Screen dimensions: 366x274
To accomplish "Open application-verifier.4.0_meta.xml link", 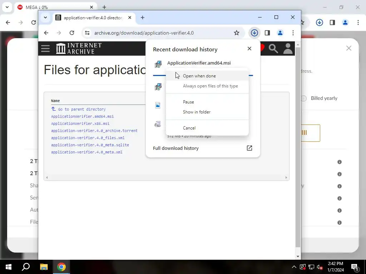I will tap(86, 152).
